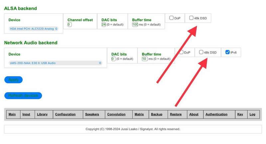Open the ALSA device dropdown
This screenshot has width=266, height=144.
click(34, 29)
